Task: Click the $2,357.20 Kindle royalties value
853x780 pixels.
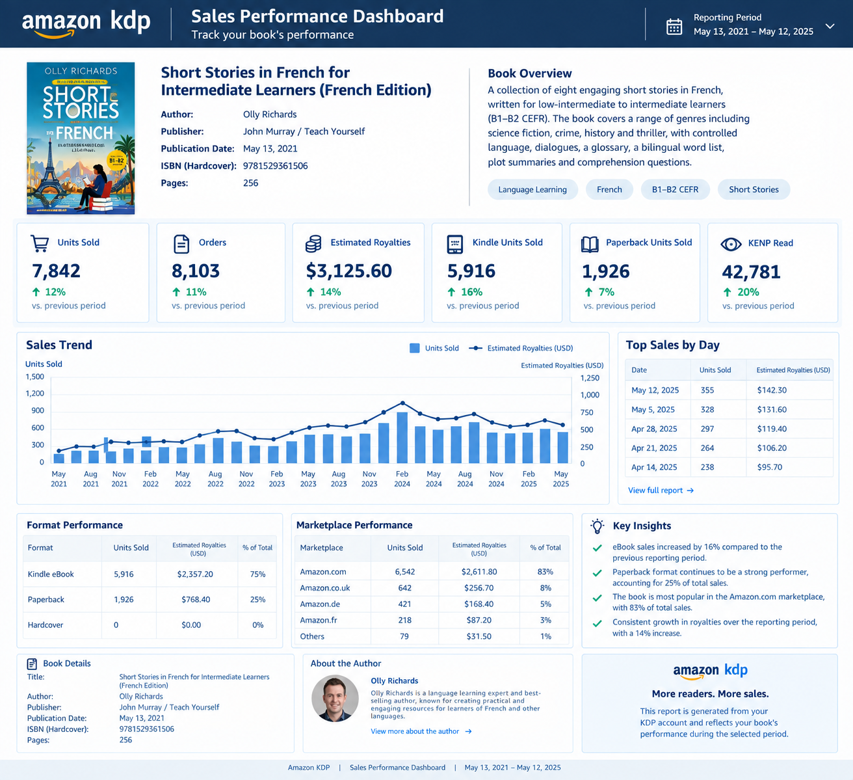Action: point(195,574)
